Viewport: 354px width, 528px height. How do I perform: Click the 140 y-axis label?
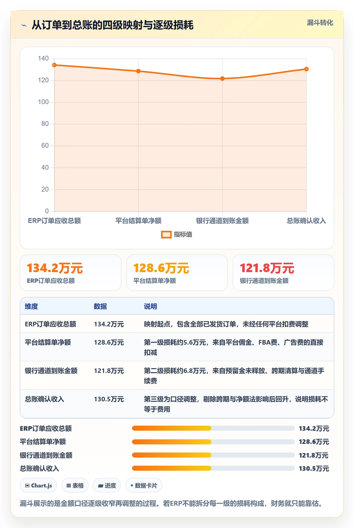point(43,59)
